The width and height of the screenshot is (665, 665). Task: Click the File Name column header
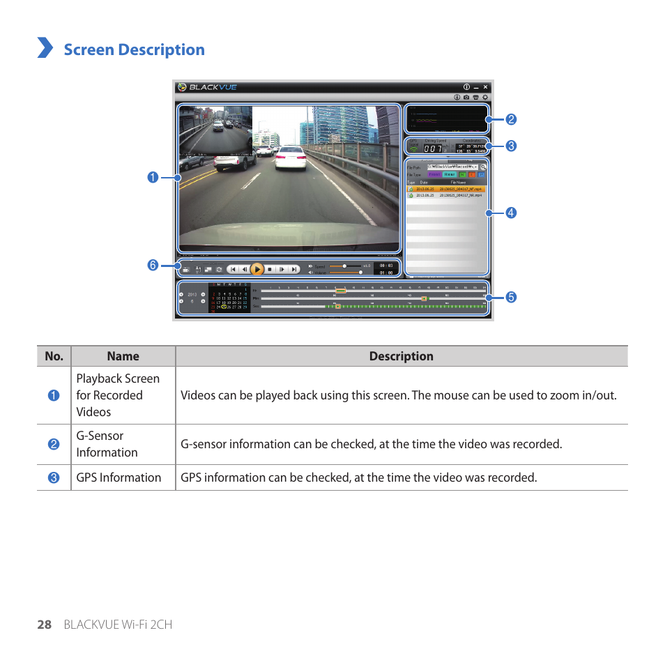[458, 183]
